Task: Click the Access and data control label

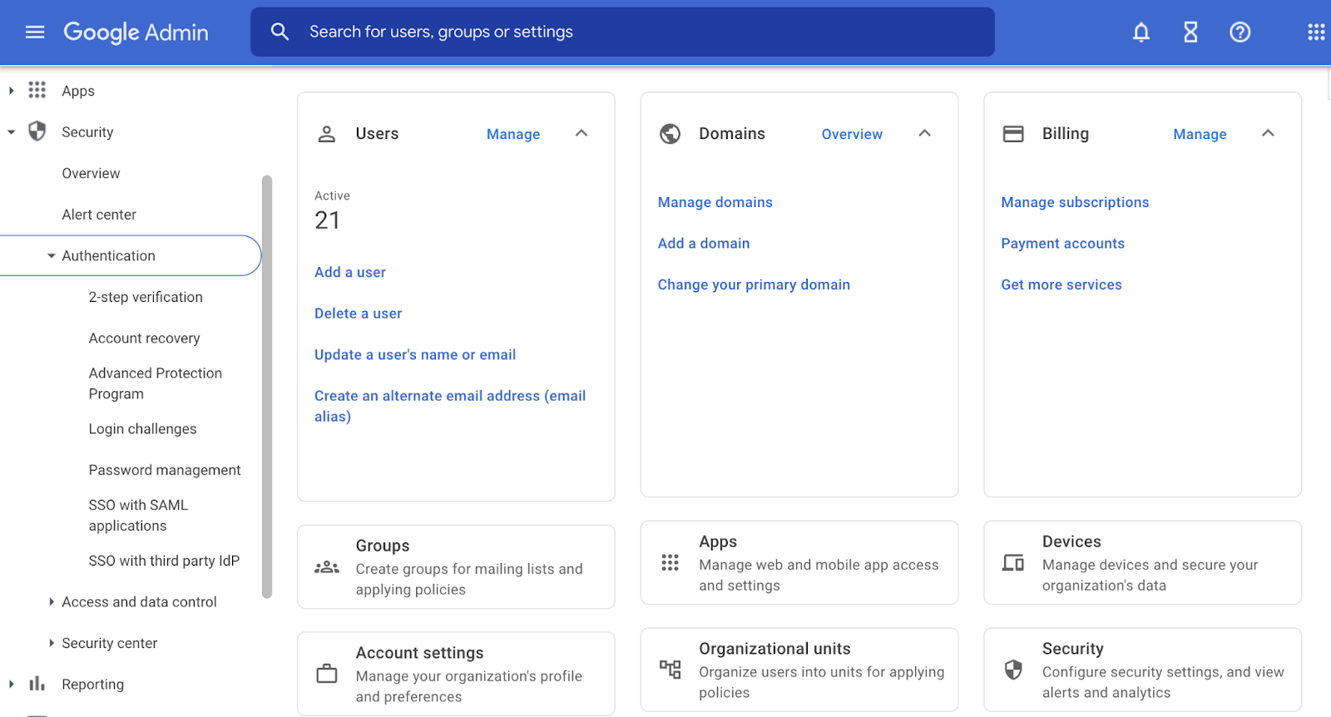Action: 139,601
